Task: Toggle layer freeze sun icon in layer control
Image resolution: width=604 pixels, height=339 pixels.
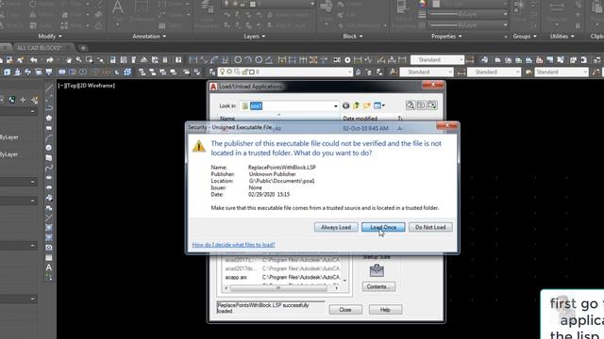Action: (229, 72)
